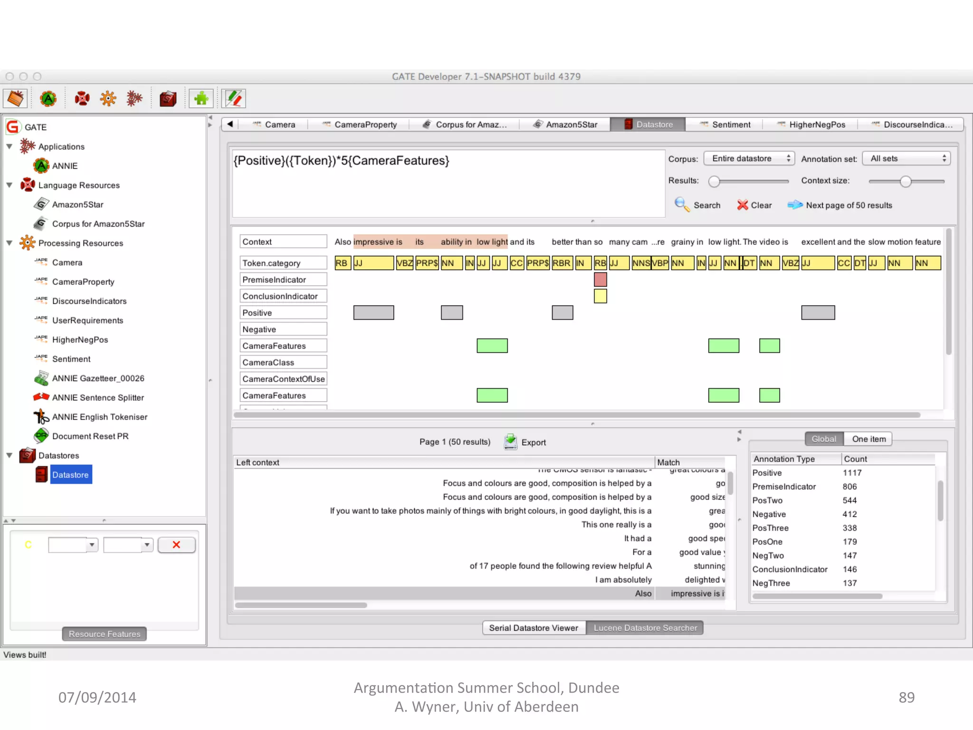973x730 pixels.
Task: Open the annotation diff tool icon
Action: tap(234, 99)
